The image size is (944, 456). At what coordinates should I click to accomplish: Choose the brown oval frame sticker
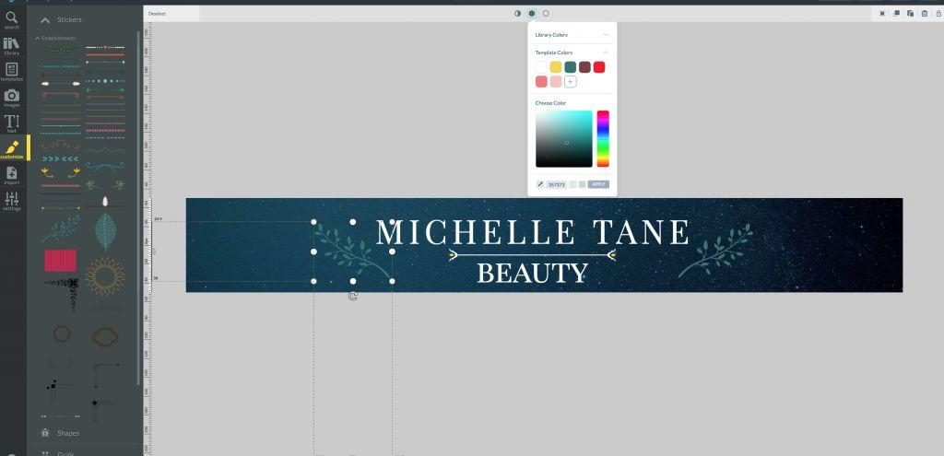coord(105,336)
